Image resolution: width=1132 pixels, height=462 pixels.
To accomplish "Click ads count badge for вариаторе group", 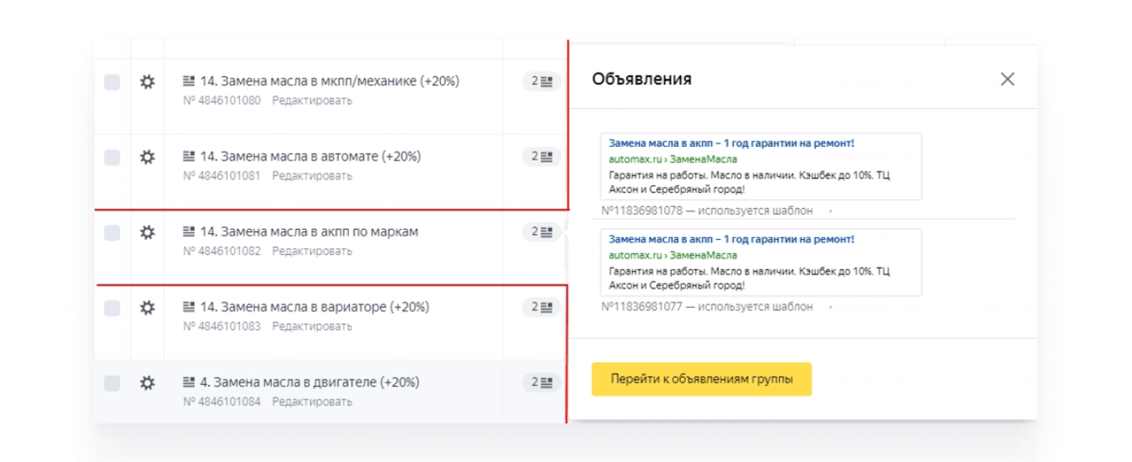I will pos(542,307).
